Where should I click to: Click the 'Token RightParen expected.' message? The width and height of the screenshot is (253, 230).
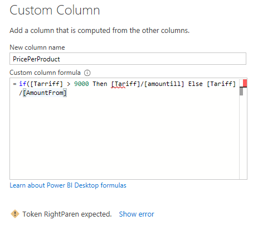67,214
